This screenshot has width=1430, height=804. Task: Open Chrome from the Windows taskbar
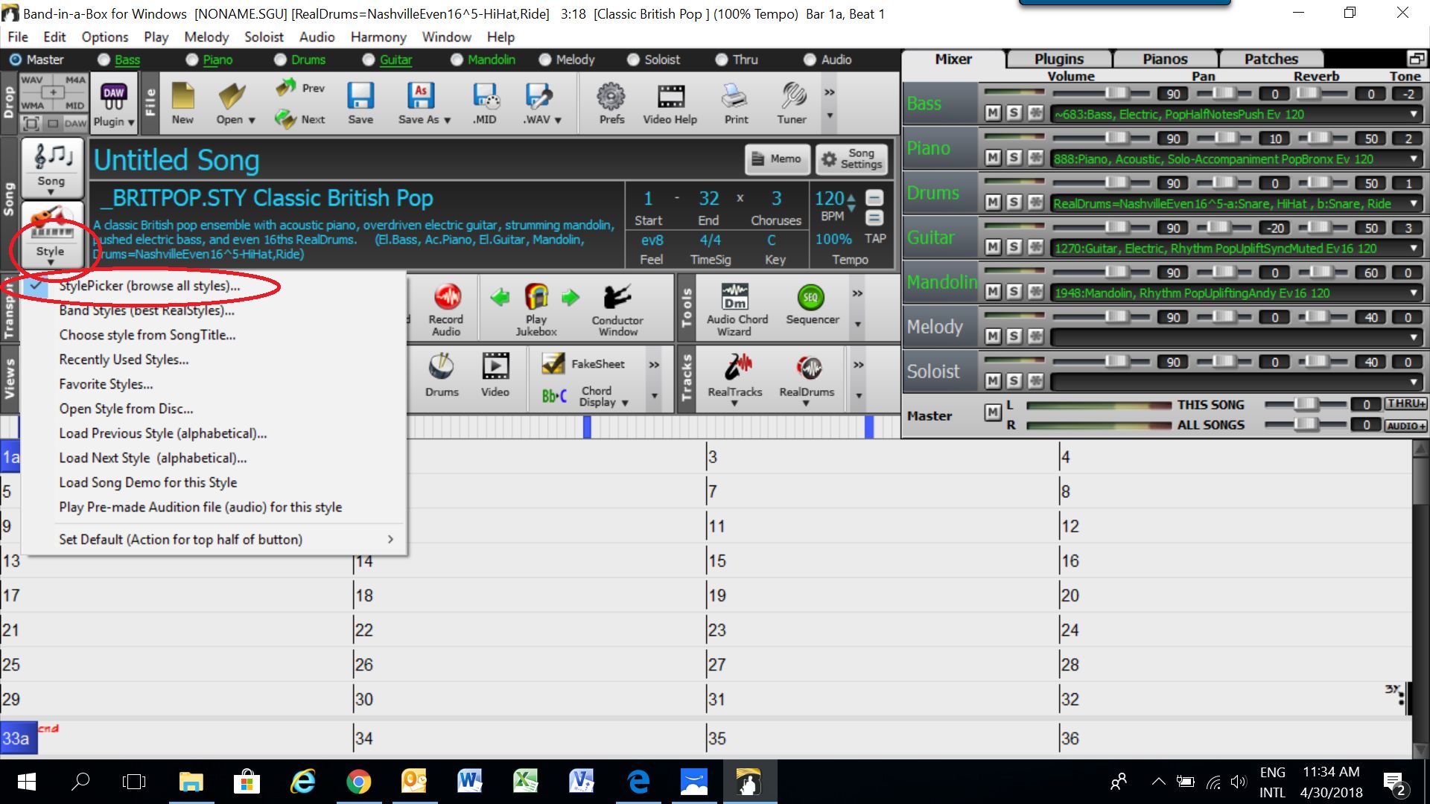pyautogui.click(x=358, y=782)
